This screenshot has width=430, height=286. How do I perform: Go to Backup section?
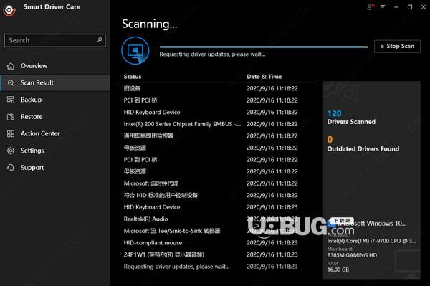55,100
